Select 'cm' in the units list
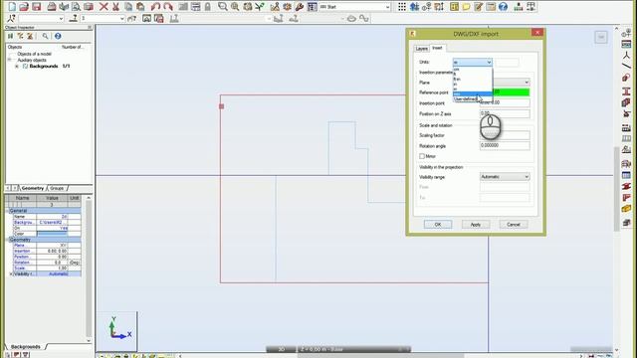This screenshot has width=637, height=358. point(472,70)
